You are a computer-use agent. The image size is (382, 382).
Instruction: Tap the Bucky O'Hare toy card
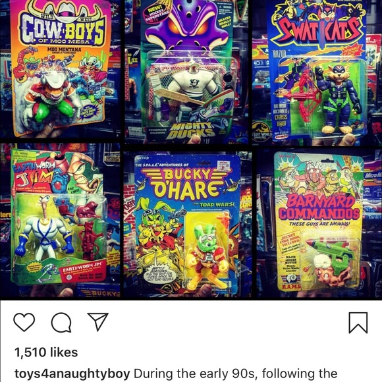[x=187, y=224]
